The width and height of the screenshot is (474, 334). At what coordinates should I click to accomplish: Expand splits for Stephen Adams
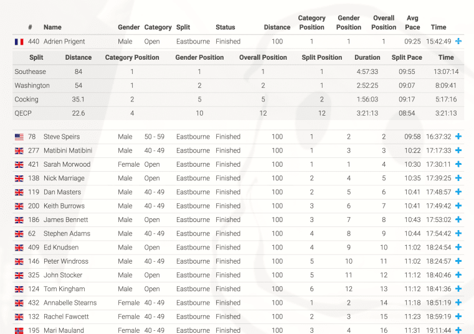pyautogui.click(x=458, y=233)
